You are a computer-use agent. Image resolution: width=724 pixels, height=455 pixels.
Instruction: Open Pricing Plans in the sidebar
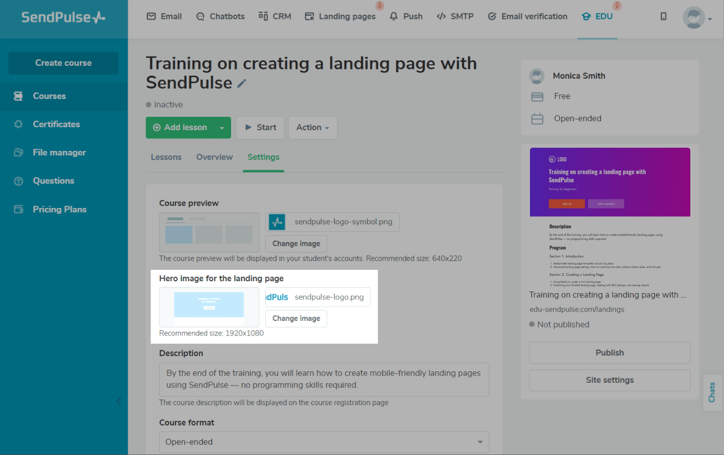click(x=59, y=210)
